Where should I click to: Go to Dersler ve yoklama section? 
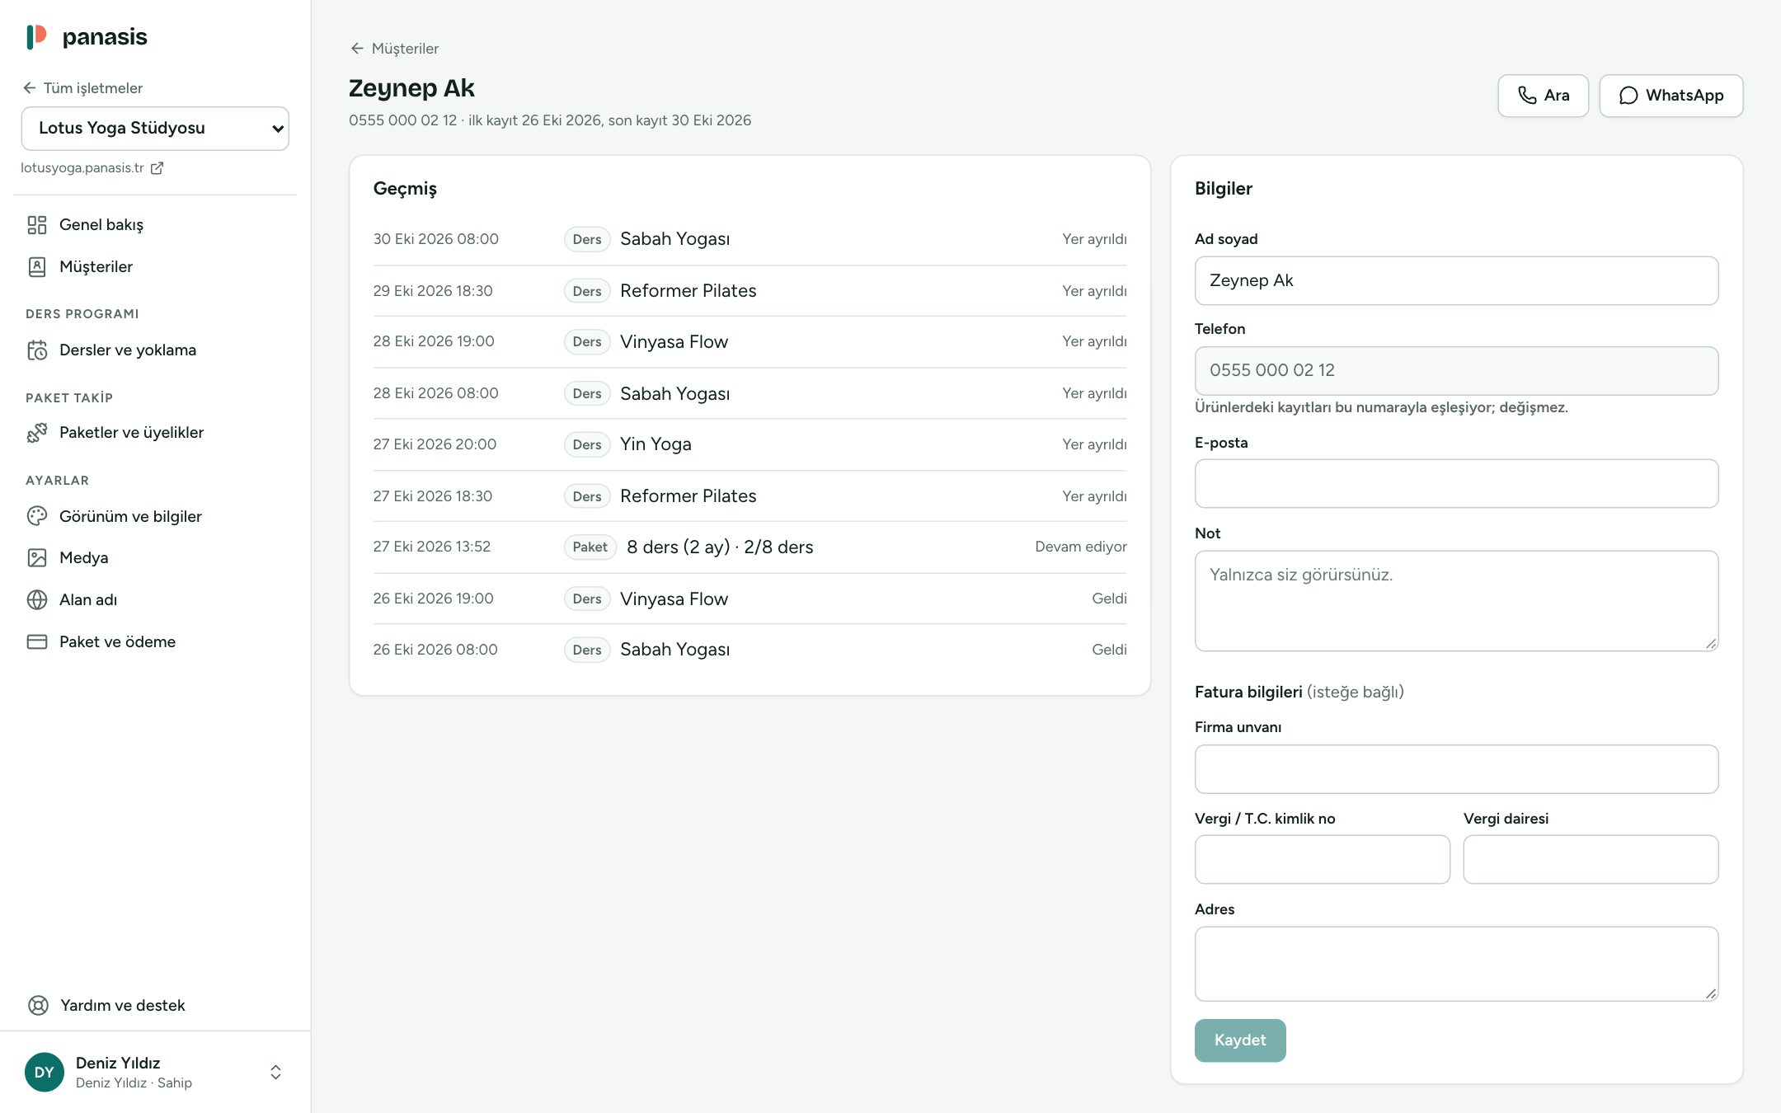pos(155,350)
